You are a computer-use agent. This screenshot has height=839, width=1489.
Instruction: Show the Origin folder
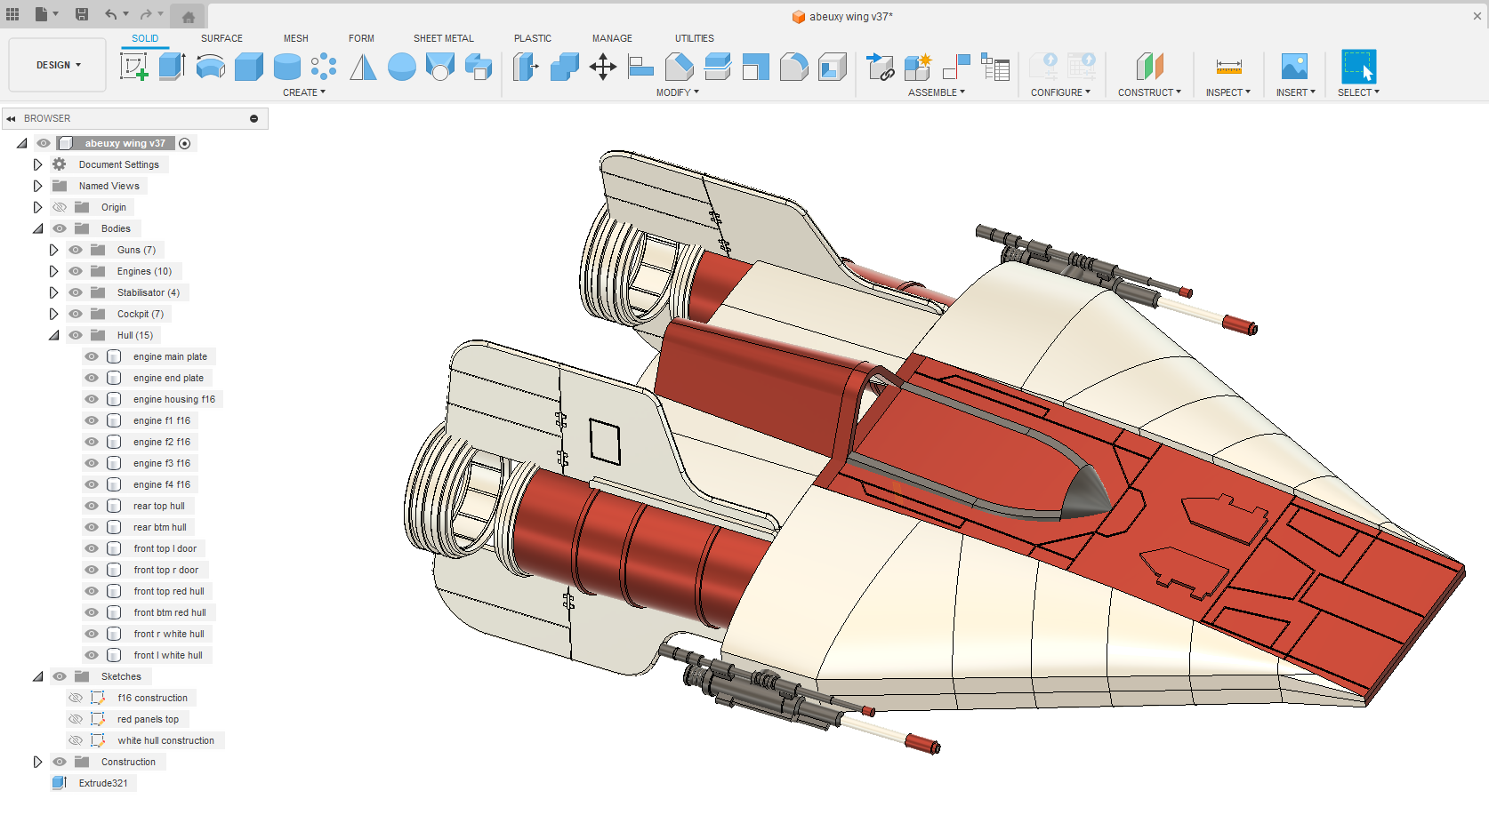pyautogui.click(x=60, y=207)
